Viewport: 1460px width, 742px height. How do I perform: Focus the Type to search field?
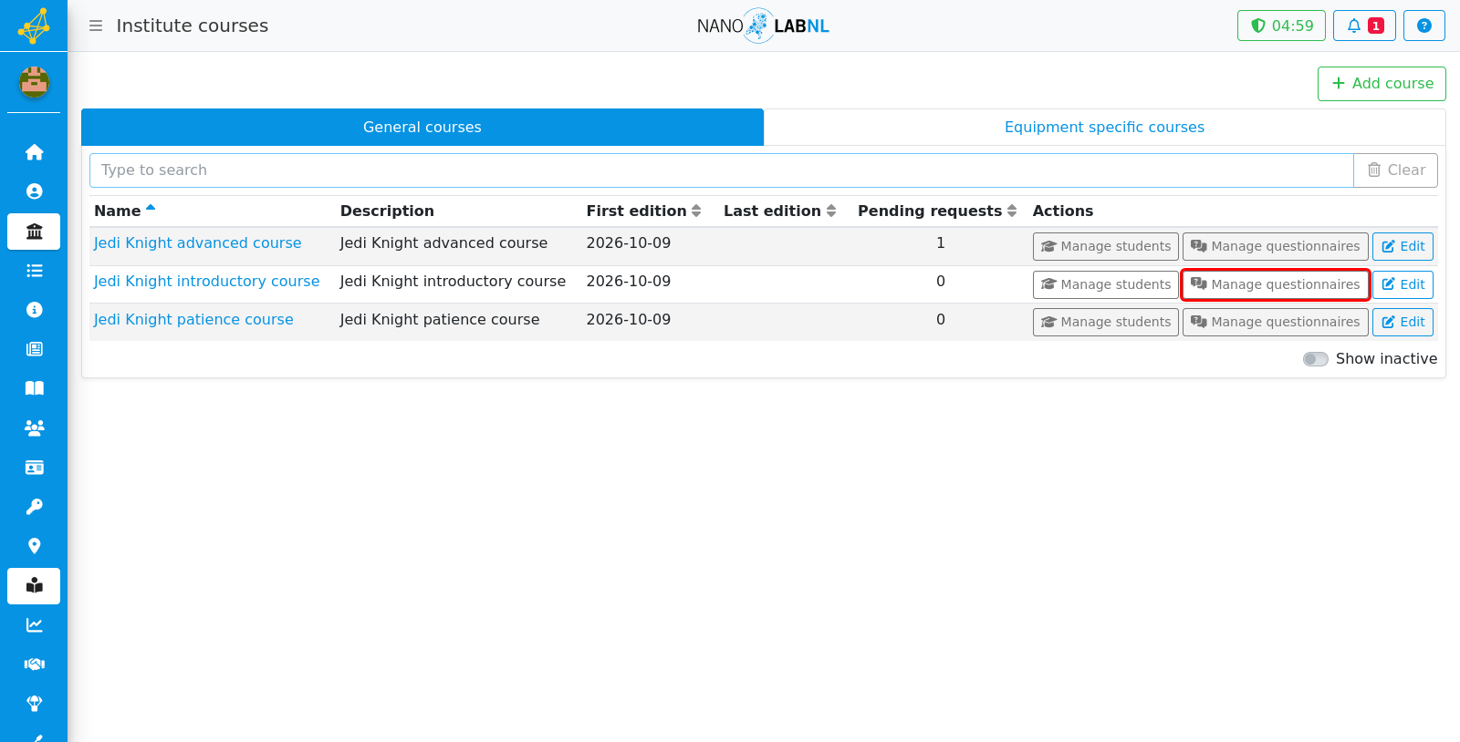pyautogui.click(x=721, y=170)
